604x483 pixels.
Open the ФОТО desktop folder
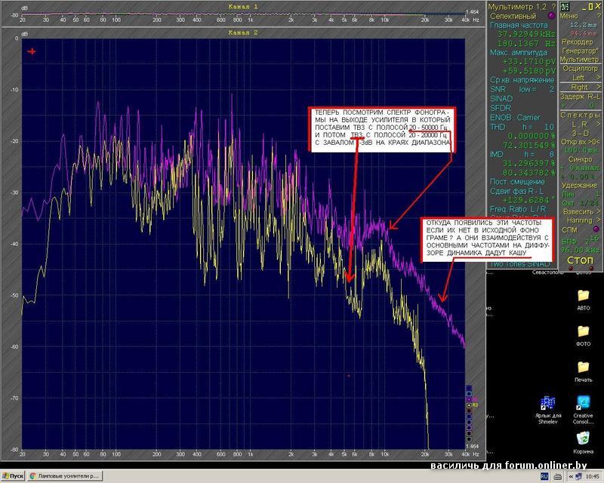pos(583,332)
